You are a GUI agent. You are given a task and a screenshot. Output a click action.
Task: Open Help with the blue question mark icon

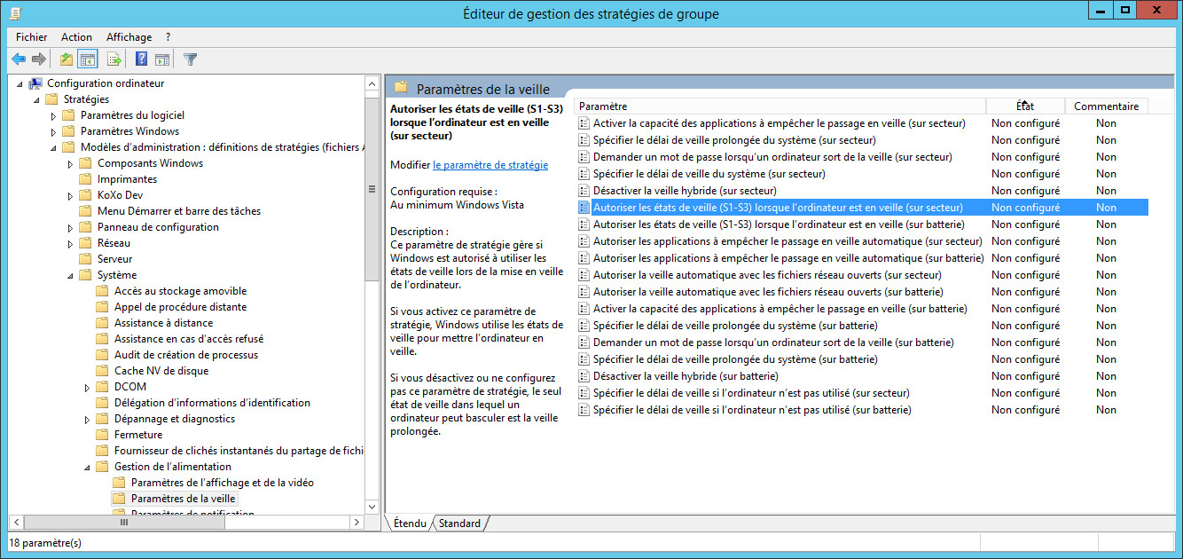[x=141, y=59]
